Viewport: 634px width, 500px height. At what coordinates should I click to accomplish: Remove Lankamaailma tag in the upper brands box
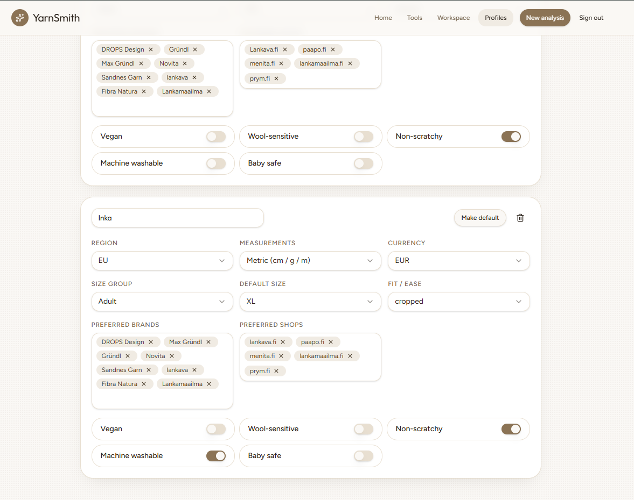tap(209, 91)
